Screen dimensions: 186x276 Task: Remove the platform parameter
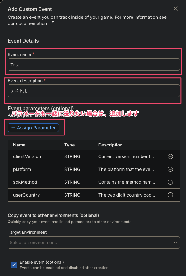pos(170,169)
